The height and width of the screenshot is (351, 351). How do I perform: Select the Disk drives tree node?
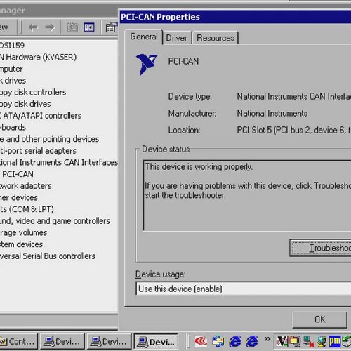[13, 81]
